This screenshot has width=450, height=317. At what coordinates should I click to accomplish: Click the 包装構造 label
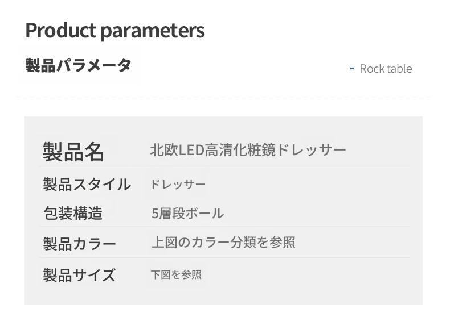click(x=73, y=213)
